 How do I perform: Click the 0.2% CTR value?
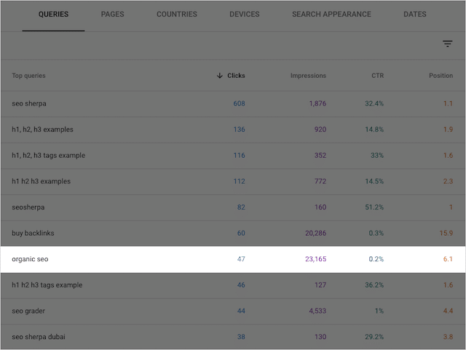376,259
